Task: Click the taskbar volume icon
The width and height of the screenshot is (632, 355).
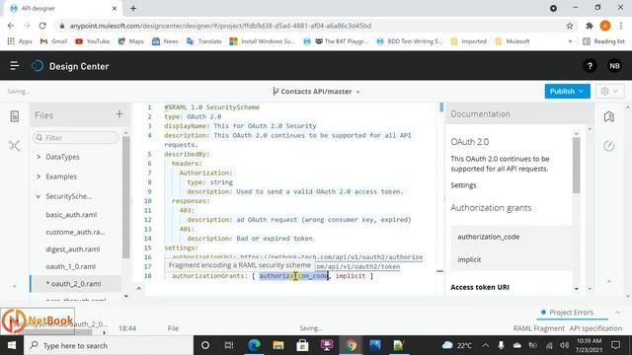Action: click(x=565, y=345)
